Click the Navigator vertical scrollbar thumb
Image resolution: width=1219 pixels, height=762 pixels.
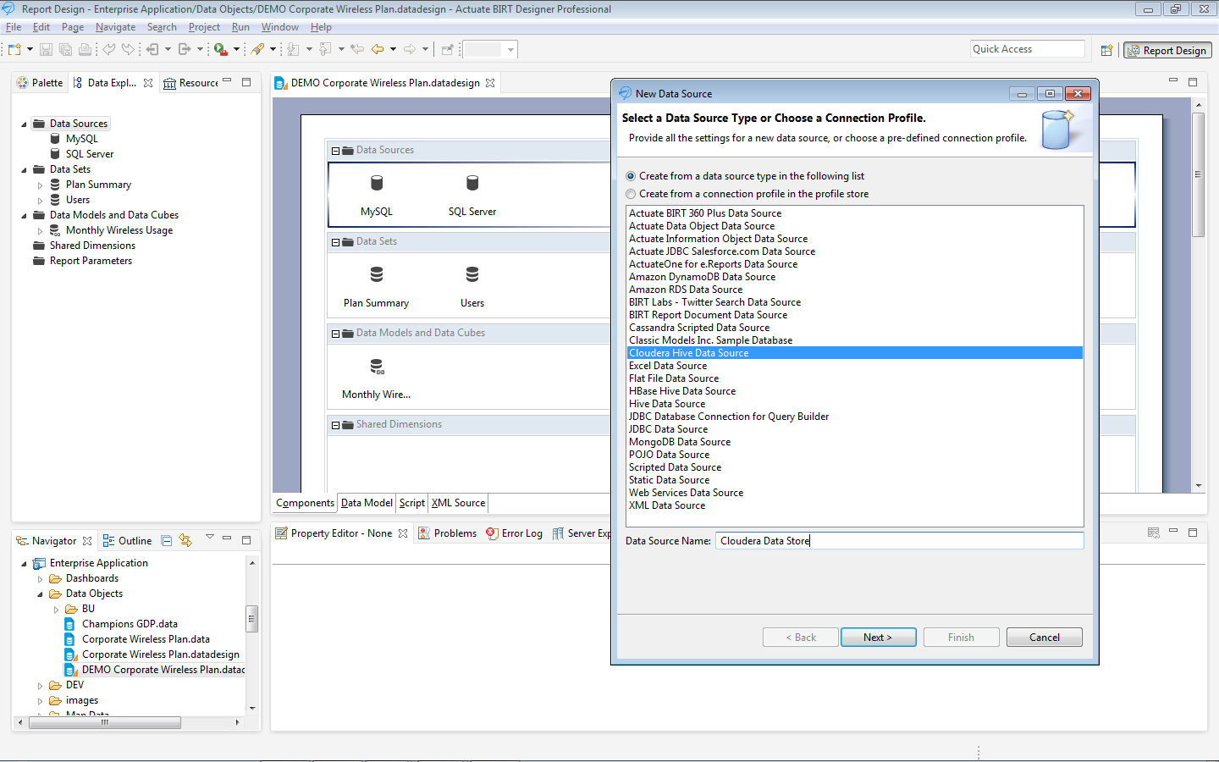pos(251,619)
